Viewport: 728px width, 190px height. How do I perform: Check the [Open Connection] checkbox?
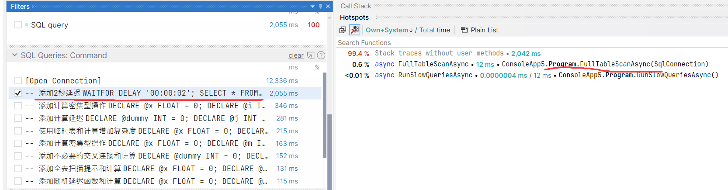click(x=18, y=81)
